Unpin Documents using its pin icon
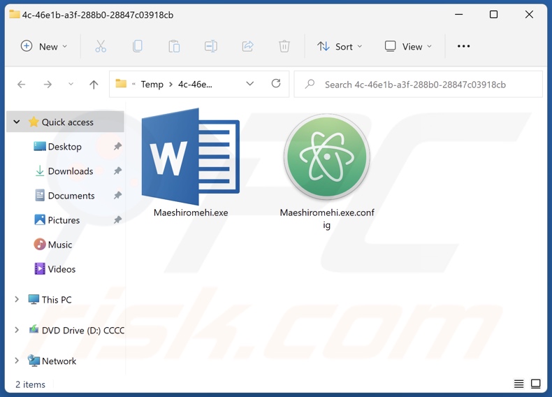Screen dimensions: 552x397 (x=117, y=195)
